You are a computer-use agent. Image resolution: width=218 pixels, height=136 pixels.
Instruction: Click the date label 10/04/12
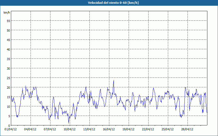(x=69, y=129)
